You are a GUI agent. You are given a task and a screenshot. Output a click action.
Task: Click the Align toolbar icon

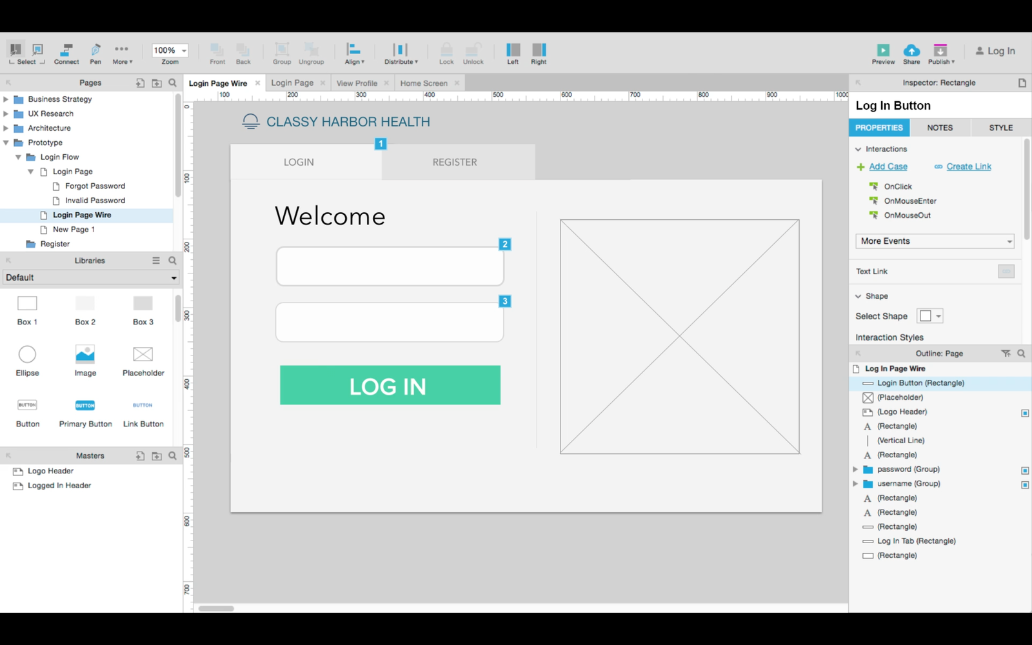tap(353, 50)
